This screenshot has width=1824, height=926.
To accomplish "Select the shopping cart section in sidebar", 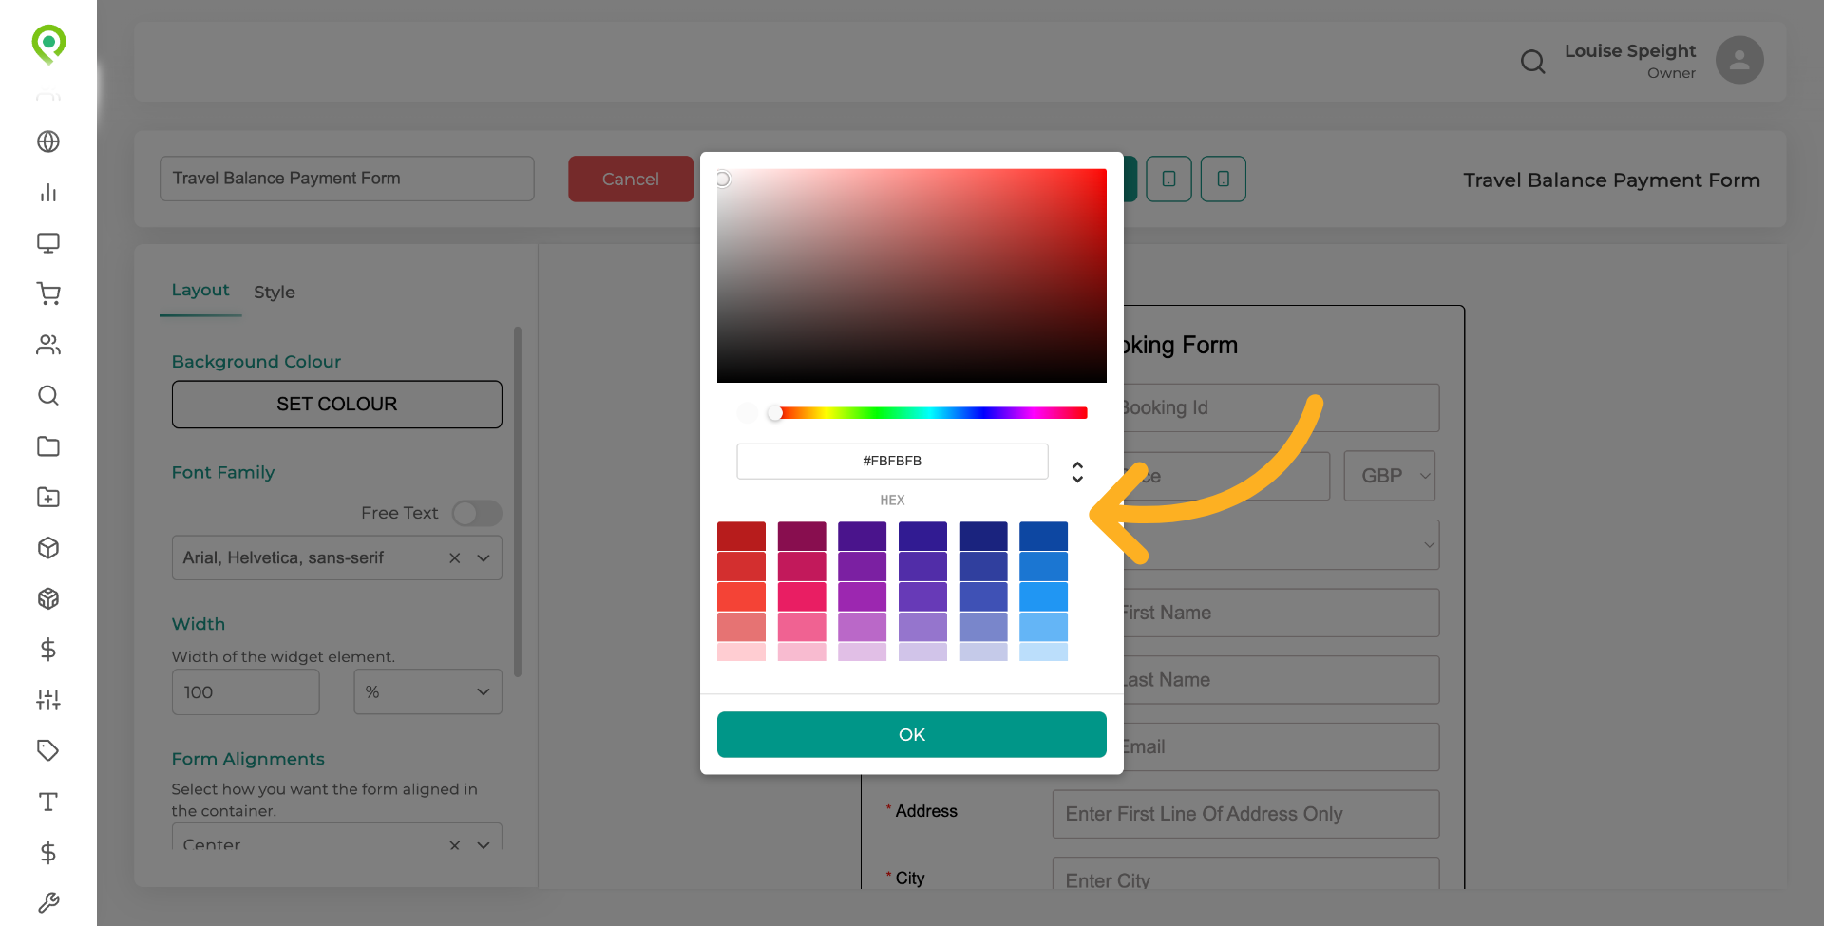I will pos(47,293).
